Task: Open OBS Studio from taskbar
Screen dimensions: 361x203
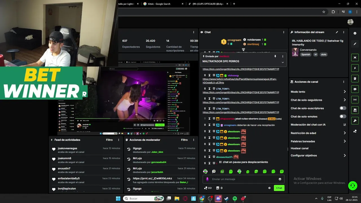Action: [210, 198]
